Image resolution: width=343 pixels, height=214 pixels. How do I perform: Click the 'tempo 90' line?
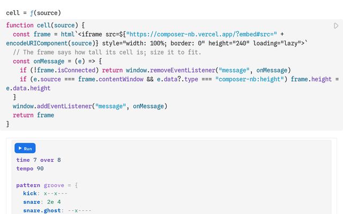[30, 169]
